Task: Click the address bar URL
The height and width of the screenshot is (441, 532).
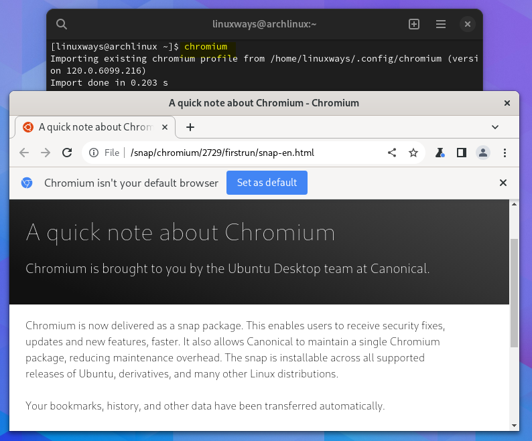Action: pyautogui.click(x=222, y=153)
